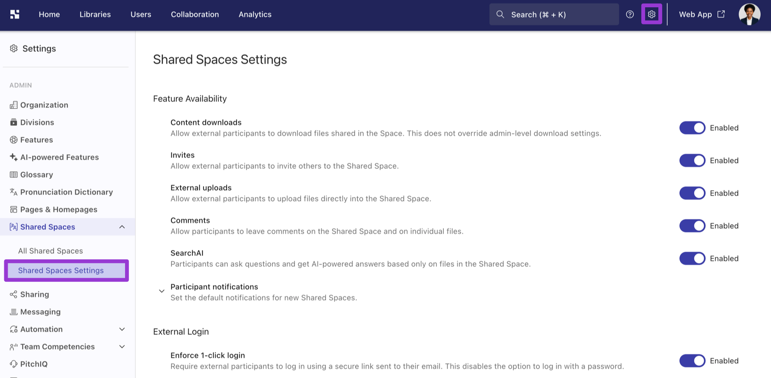
Task: Open the Libraries menu
Action: [x=95, y=15]
